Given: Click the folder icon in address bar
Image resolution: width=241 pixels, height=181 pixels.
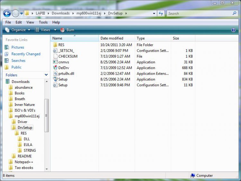Looking at the screenshot, I should pos(27,13).
